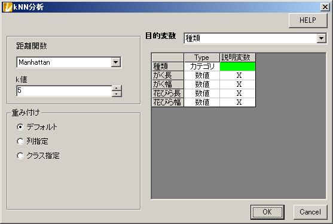This screenshot has height=224, width=333.
Task: Select the がく長 row header
Action: point(168,75)
